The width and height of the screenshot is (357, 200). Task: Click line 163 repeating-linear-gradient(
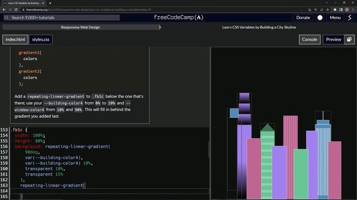pyautogui.click(x=53, y=185)
